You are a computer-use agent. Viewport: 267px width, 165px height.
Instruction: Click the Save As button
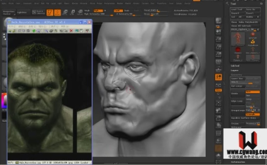click(x=252, y=10)
